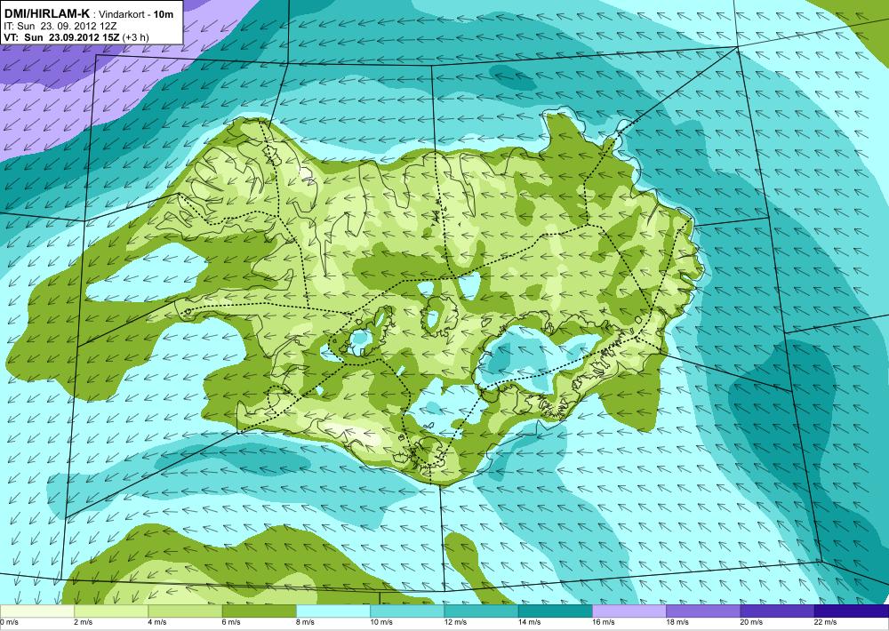
Task: Click the pale cyan 8–10 m/s legend swatch
Action: 333,611
